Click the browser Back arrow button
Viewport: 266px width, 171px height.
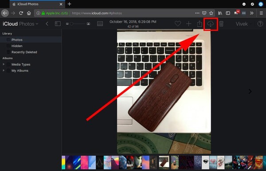click(x=5, y=13)
